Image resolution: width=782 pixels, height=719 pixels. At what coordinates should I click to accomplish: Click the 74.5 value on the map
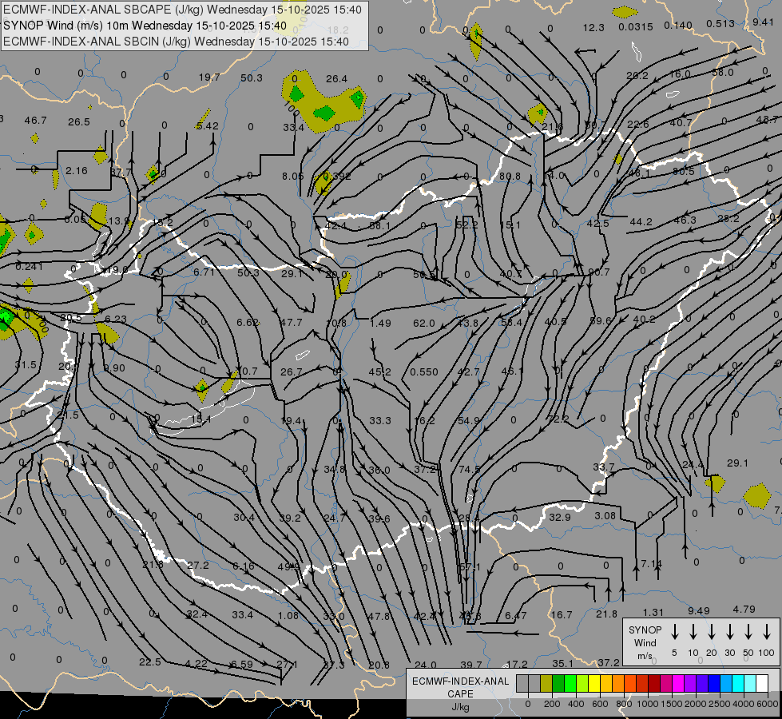(x=470, y=470)
